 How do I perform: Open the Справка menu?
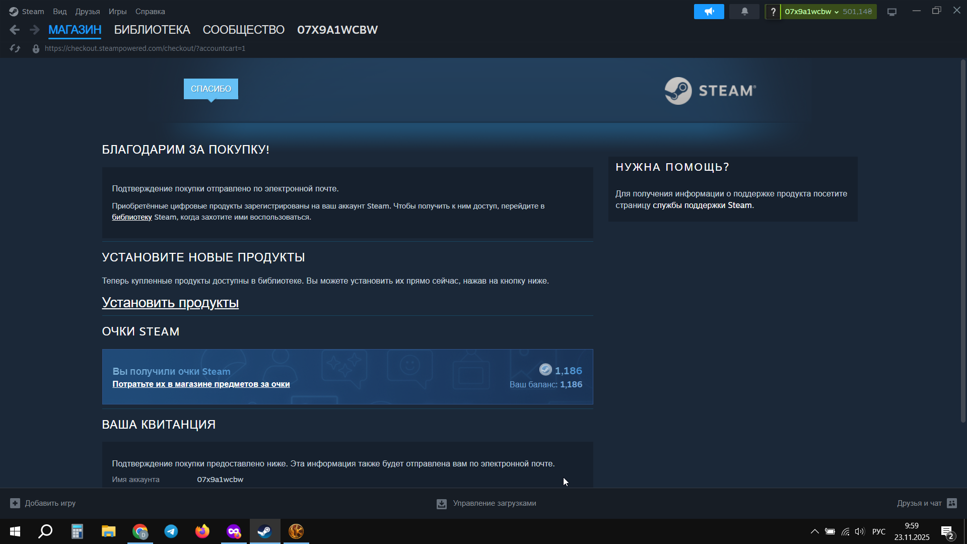coord(150,12)
